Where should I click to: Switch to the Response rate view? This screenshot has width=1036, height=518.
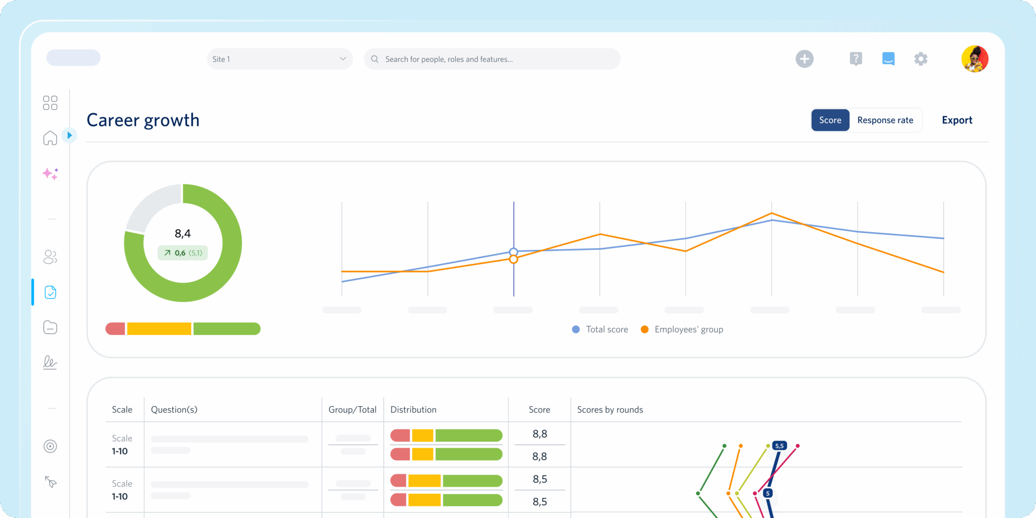(885, 120)
